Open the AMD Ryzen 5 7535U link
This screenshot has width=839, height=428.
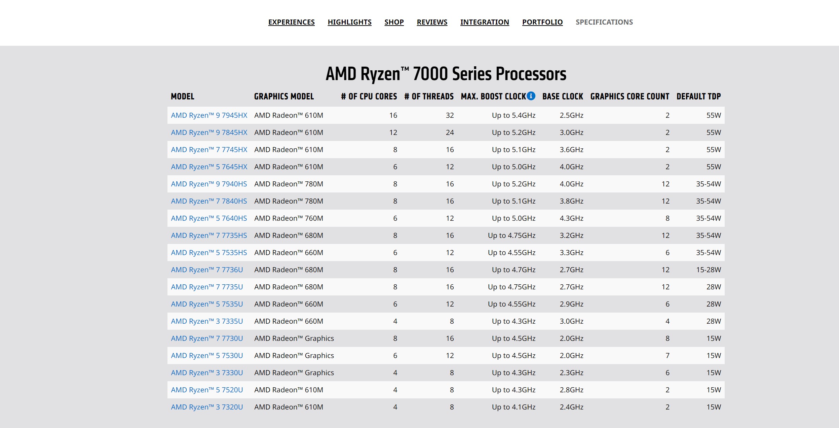click(x=207, y=304)
